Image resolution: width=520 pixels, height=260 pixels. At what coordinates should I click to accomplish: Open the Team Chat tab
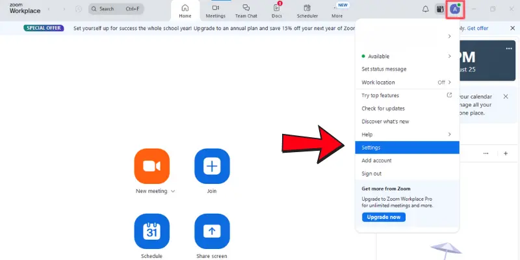246,11
